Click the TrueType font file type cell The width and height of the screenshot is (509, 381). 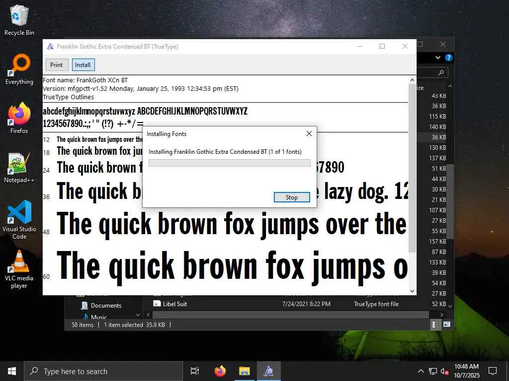point(376,304)
